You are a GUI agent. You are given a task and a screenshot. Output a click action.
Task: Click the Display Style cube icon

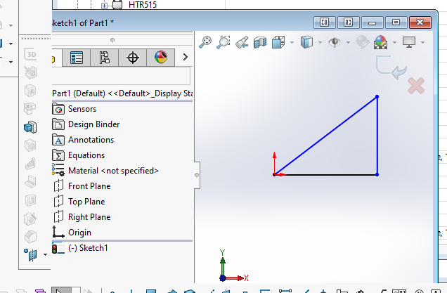pos(306,43)
